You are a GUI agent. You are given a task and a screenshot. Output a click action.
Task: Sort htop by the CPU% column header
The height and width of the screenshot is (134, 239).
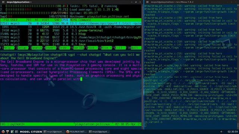coord(65,20)
